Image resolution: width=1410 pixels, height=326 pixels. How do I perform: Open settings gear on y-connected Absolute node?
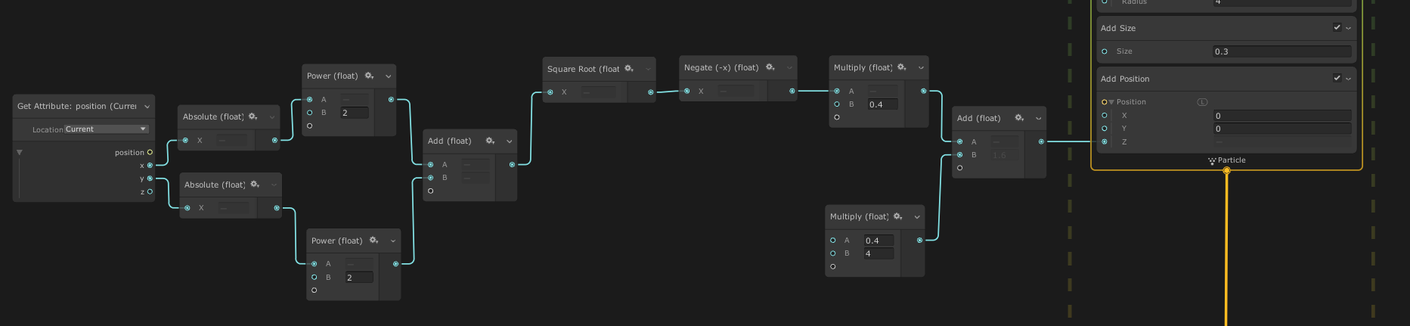tap(255, 185)
